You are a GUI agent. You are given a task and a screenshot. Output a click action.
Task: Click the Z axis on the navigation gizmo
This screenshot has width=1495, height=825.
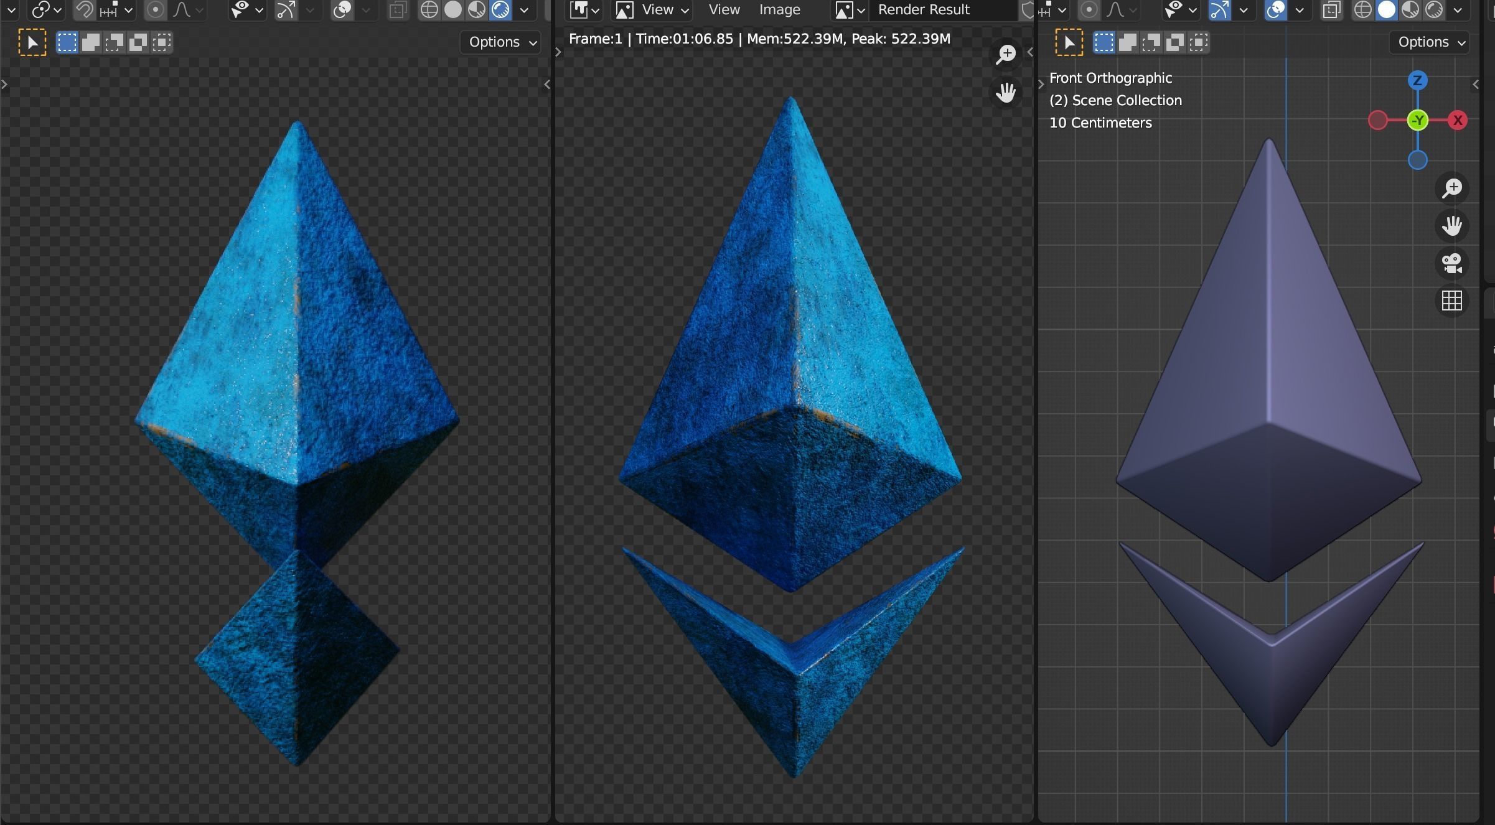[x=1417, y=80]
